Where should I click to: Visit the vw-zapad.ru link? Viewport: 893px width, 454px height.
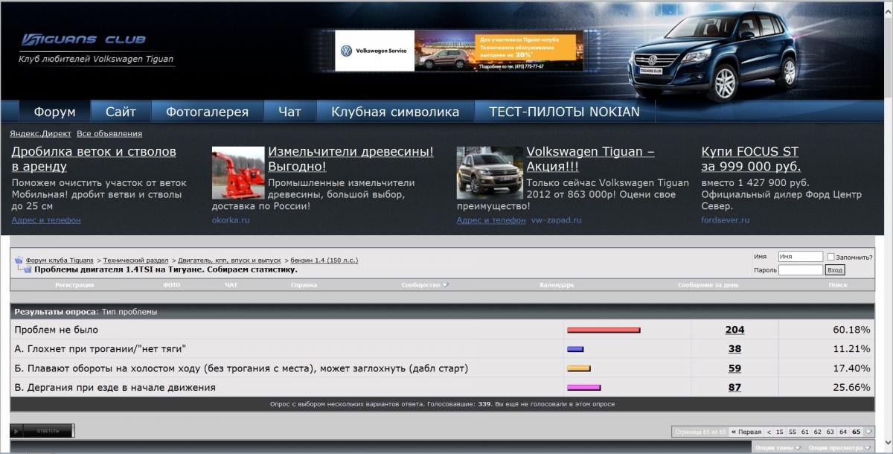click(x=556, y=220)
